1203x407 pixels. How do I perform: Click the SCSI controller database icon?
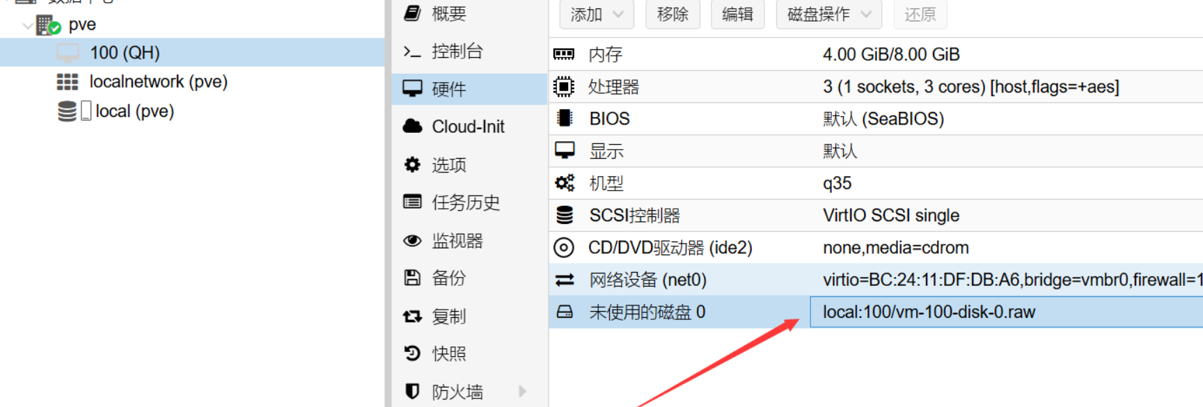point(565,215)
